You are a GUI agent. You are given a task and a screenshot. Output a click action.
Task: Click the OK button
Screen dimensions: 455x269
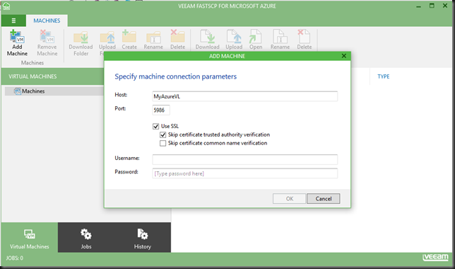pyautogui.click(x=289, y=199)
